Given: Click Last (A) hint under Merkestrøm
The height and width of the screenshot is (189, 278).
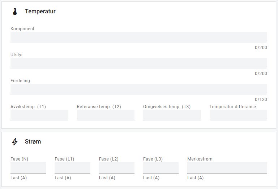Looking at the screenshot, I should click(x=195, y=178).
